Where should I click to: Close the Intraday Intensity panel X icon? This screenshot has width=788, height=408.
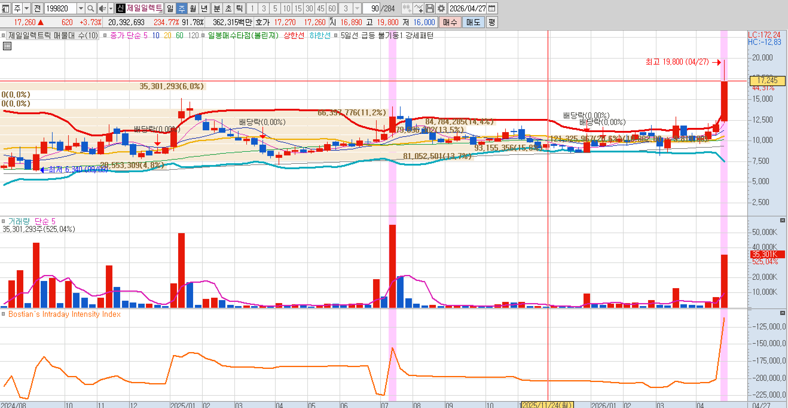coord(783,313)
